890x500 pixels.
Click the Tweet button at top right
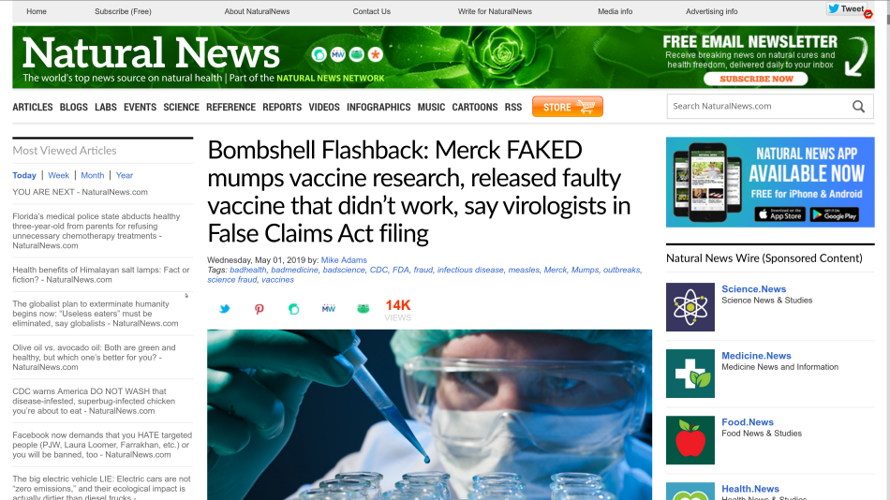click(x=846, y=9)
